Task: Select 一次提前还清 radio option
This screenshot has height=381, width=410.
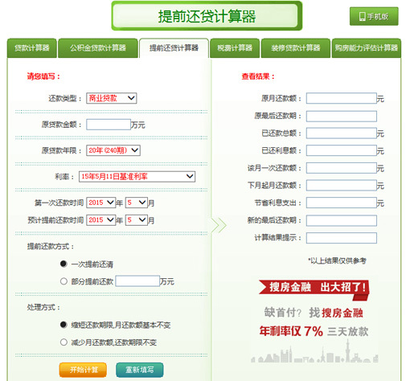Action: tap(64, 264)
